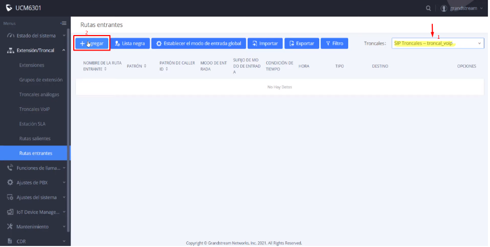Click the Importar button
The height and width of the screenshot is (247, 490).
[265, 43]
